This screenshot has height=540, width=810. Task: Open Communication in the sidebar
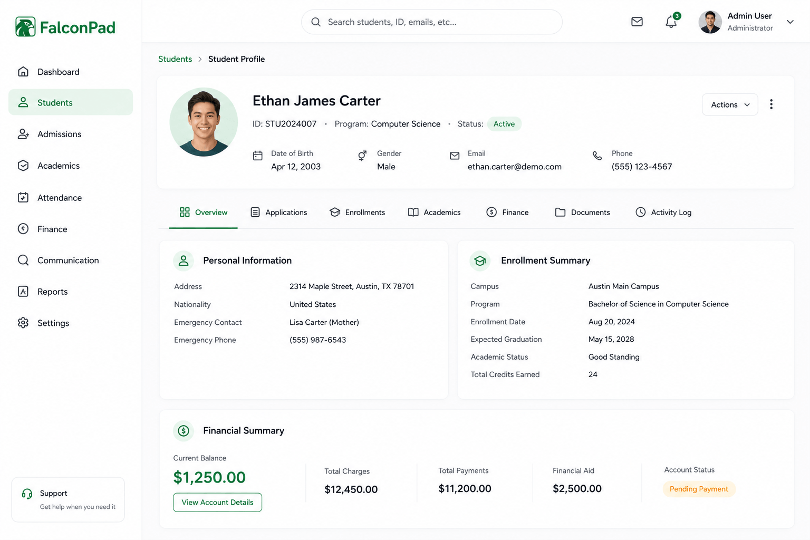[71, 260]
